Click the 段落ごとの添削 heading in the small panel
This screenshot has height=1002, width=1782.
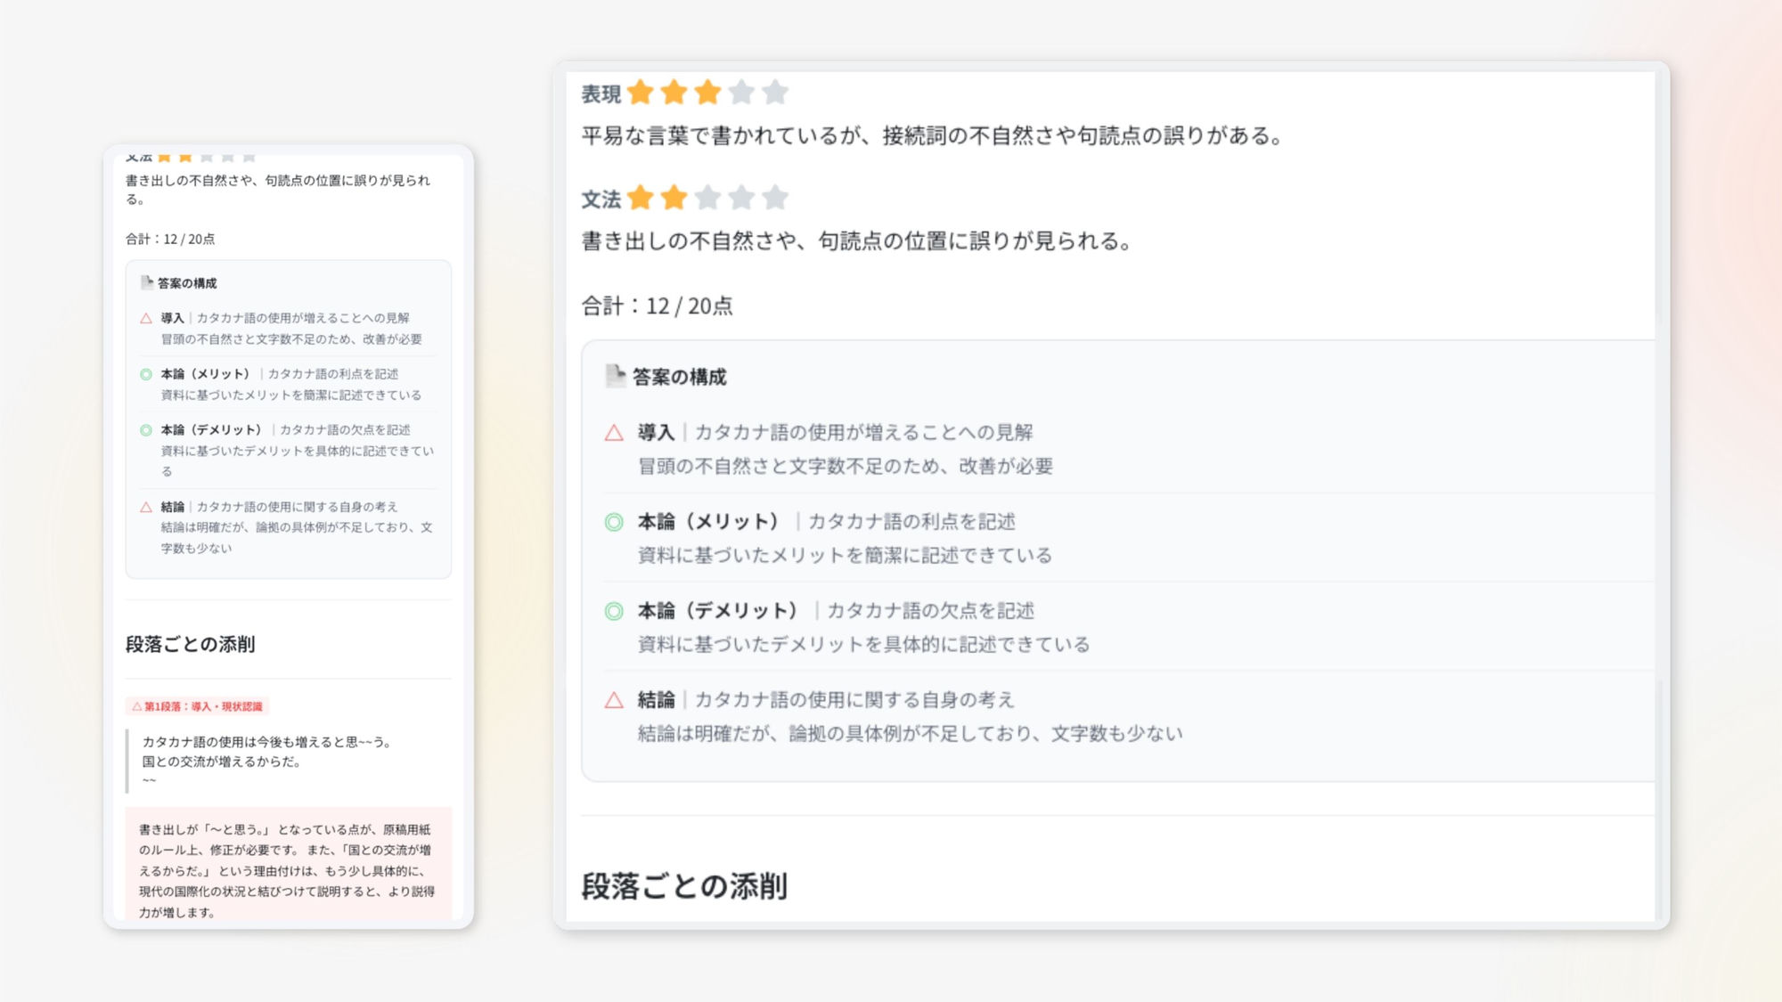pyautogui.click(x=190, y=644)
